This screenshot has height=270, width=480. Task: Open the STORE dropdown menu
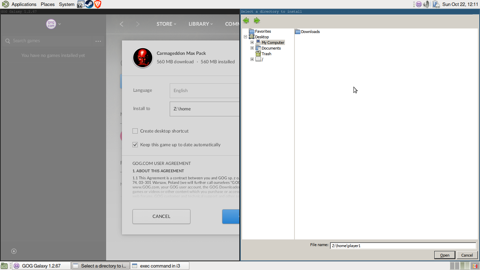166,24
